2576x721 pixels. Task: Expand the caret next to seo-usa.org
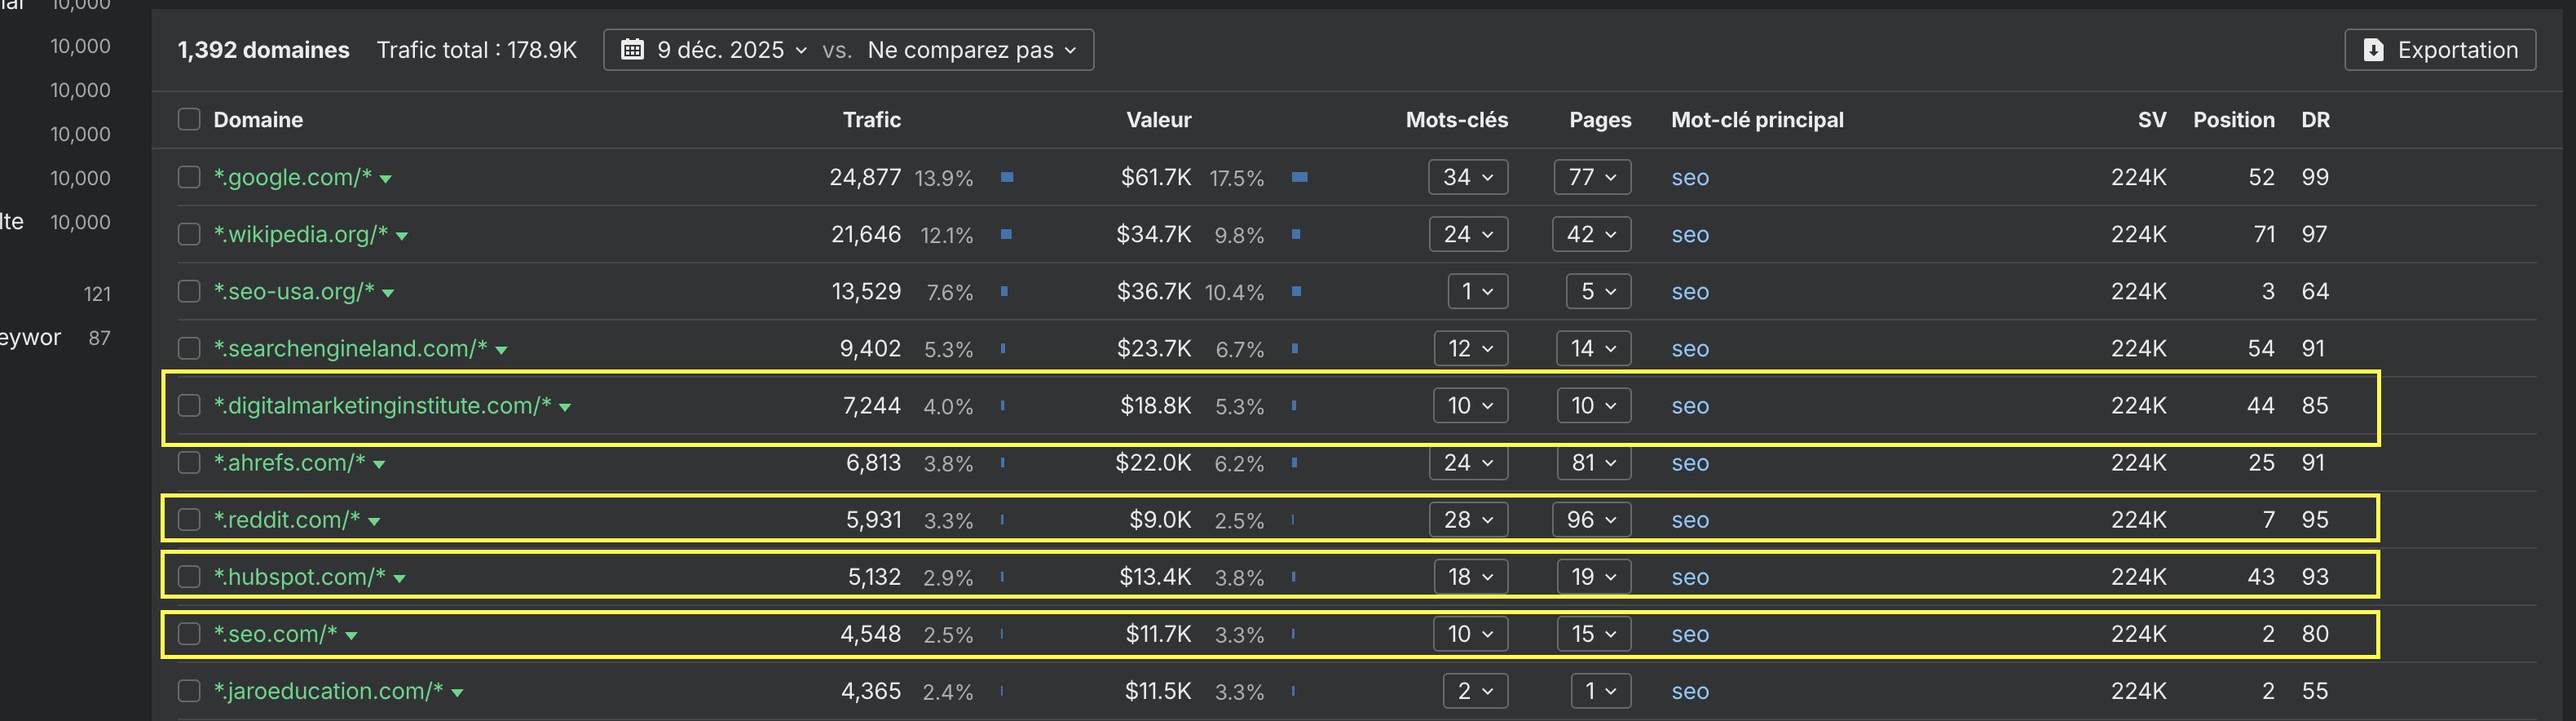pos(388,293)
